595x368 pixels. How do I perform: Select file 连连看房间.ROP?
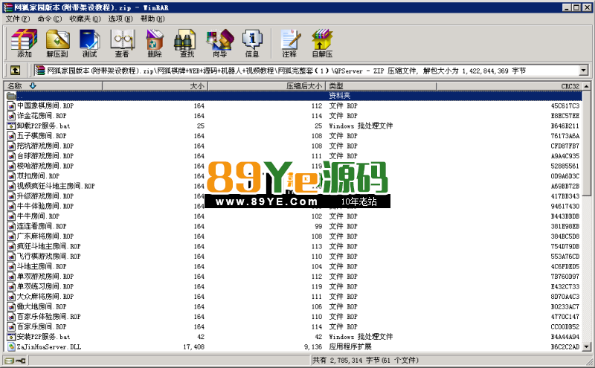point(42,226)
